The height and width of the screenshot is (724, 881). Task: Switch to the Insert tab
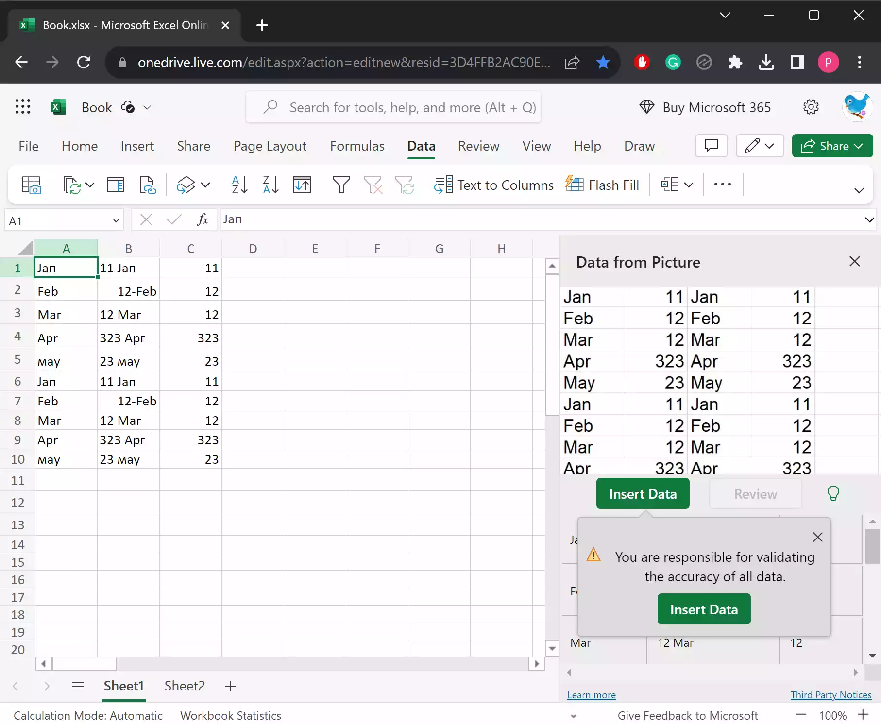[137, 146]
